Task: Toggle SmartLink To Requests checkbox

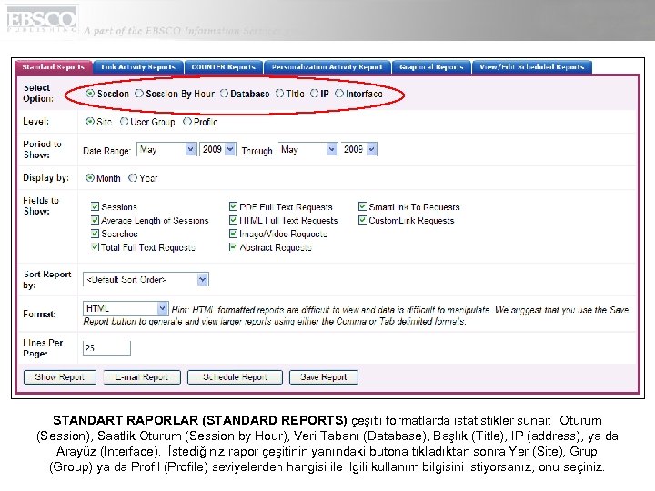Action: pos(362,206)
